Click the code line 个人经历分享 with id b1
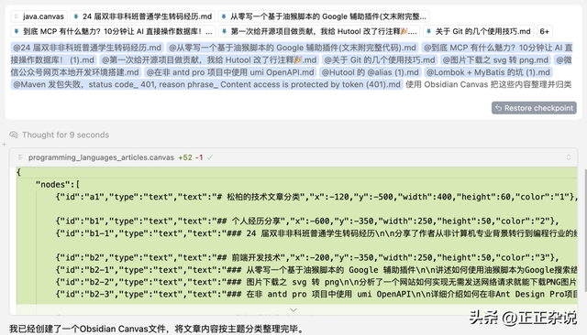 [x=307, y=222]
